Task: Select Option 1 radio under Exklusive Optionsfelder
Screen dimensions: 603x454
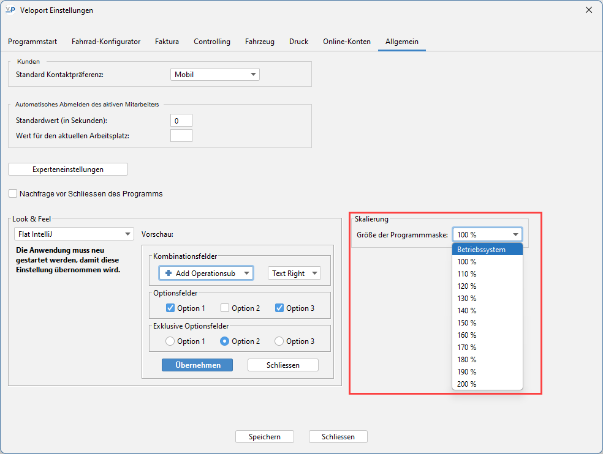Action: click(170, 341)
